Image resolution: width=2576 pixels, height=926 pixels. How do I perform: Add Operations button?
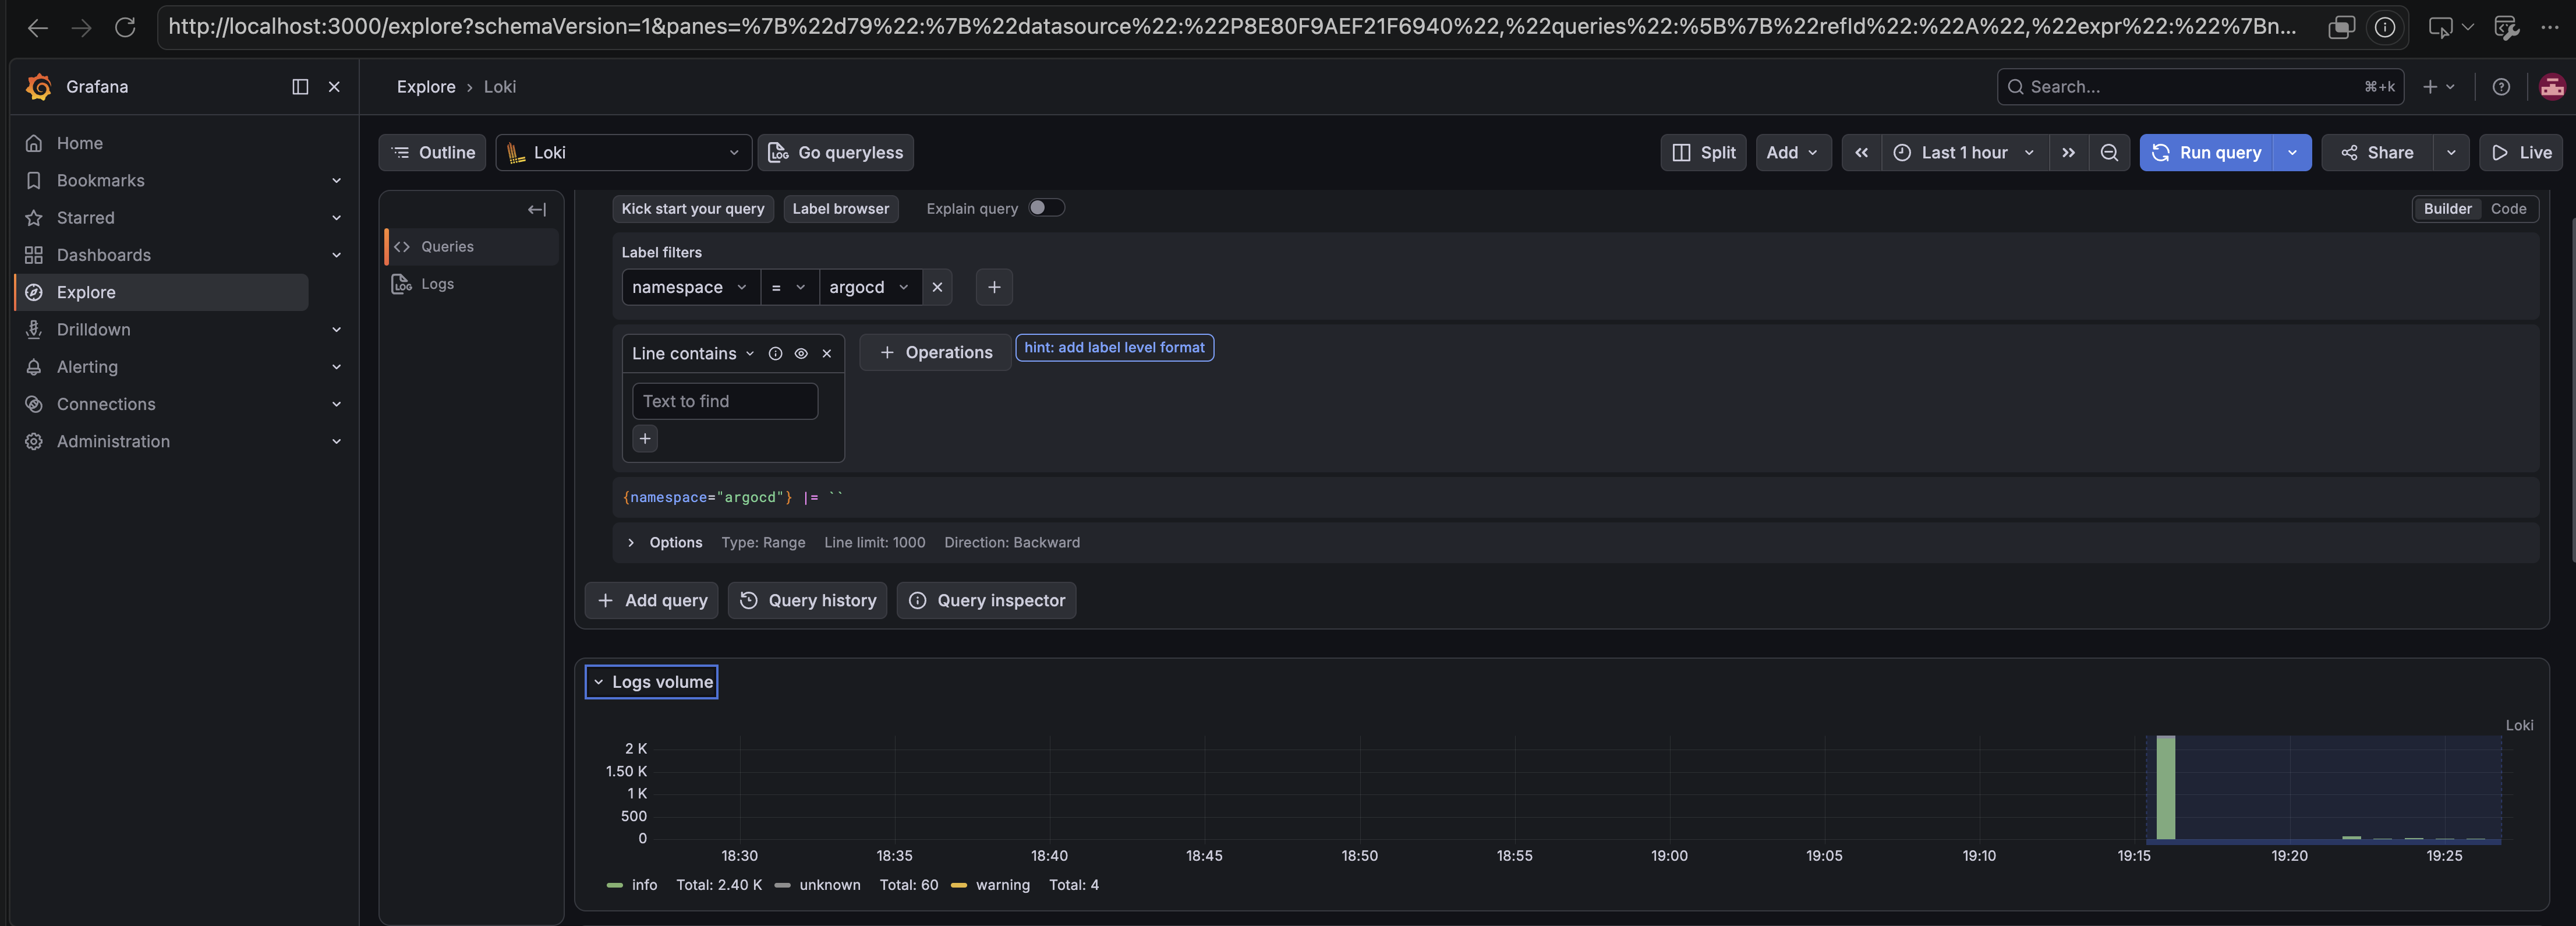click(x=935, y=352)
